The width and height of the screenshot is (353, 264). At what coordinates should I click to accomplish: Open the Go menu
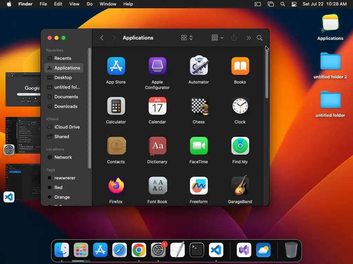90,4
